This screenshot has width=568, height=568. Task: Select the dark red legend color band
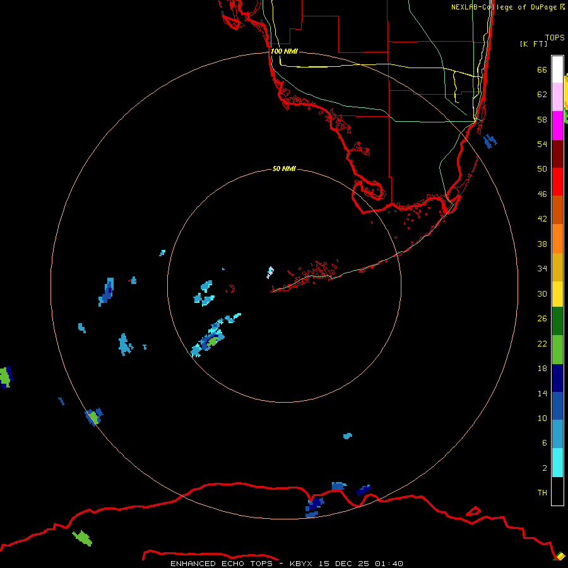coord(557,154)
